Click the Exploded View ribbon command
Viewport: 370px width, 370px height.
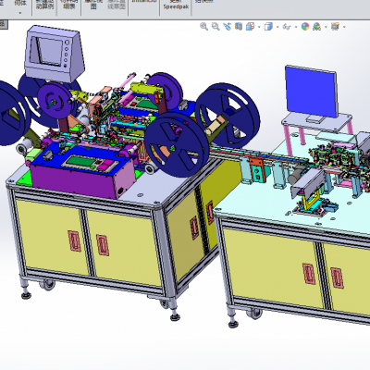(x=93, y=5)
